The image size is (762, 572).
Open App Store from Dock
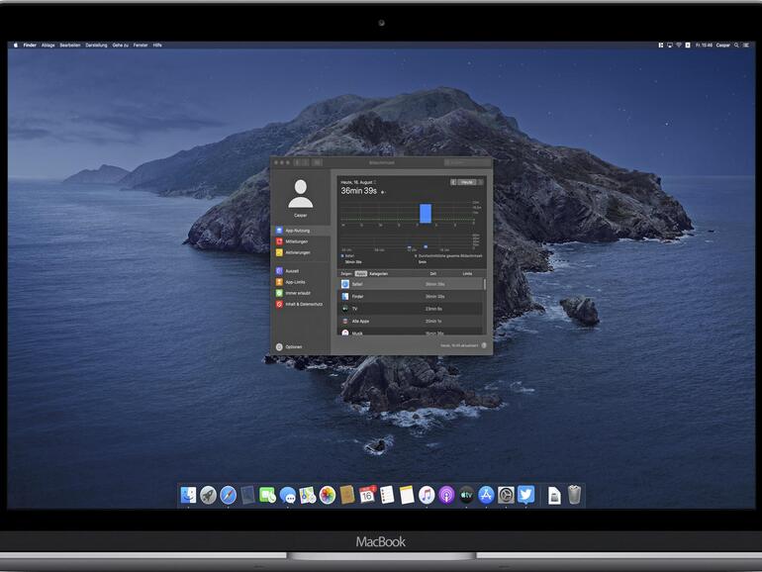[x=486, y=495]
